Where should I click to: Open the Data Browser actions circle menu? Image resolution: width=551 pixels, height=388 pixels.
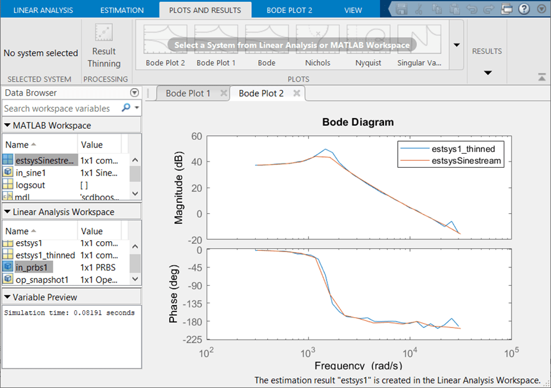coord(134,93)
